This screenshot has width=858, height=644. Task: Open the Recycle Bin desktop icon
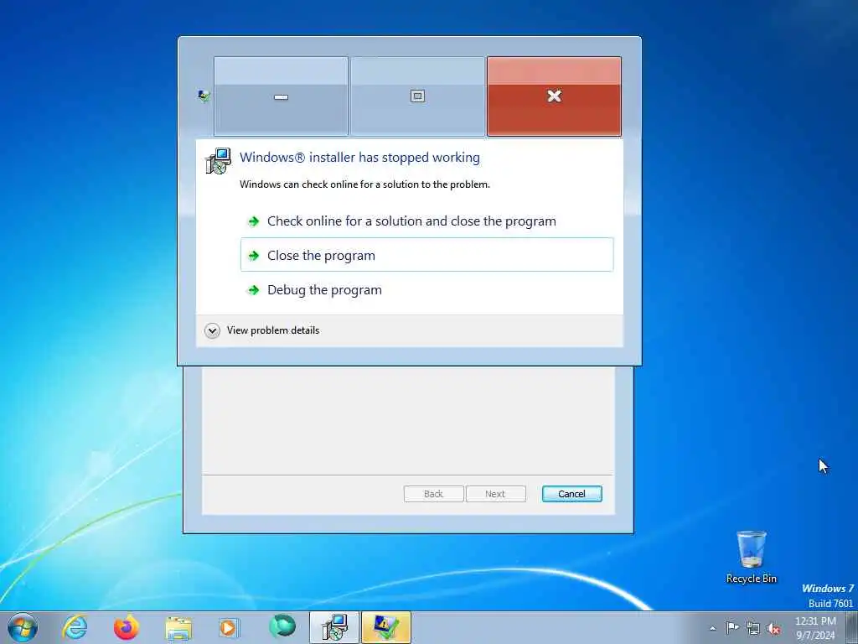pyautogui.click(x=752, y=558)
